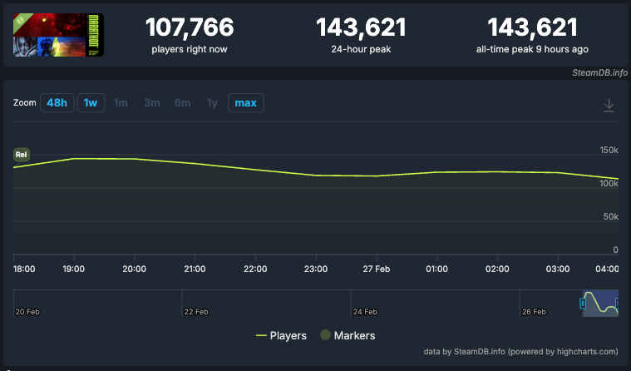Choose the 1m zoom option
This screenshot has width=631, height=371.
(121, 103)
